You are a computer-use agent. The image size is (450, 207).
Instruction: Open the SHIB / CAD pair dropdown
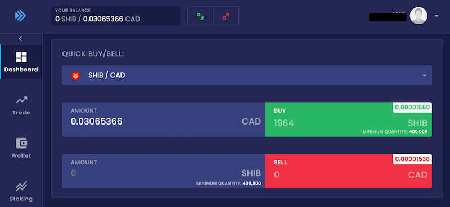click(x=247, y=75)
